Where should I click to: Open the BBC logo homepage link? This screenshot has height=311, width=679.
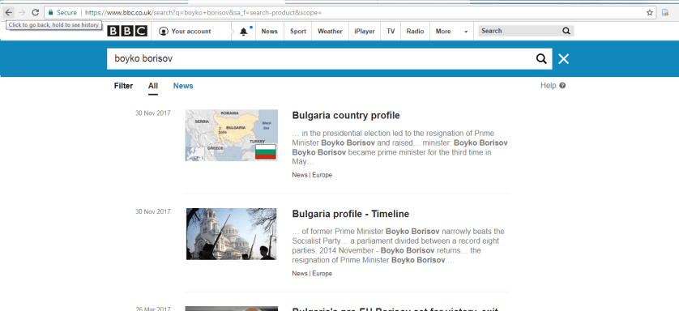tap(127, 31)
